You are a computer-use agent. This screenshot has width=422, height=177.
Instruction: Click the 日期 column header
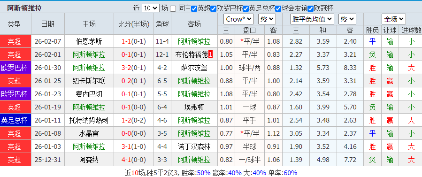tap(47, 24)
